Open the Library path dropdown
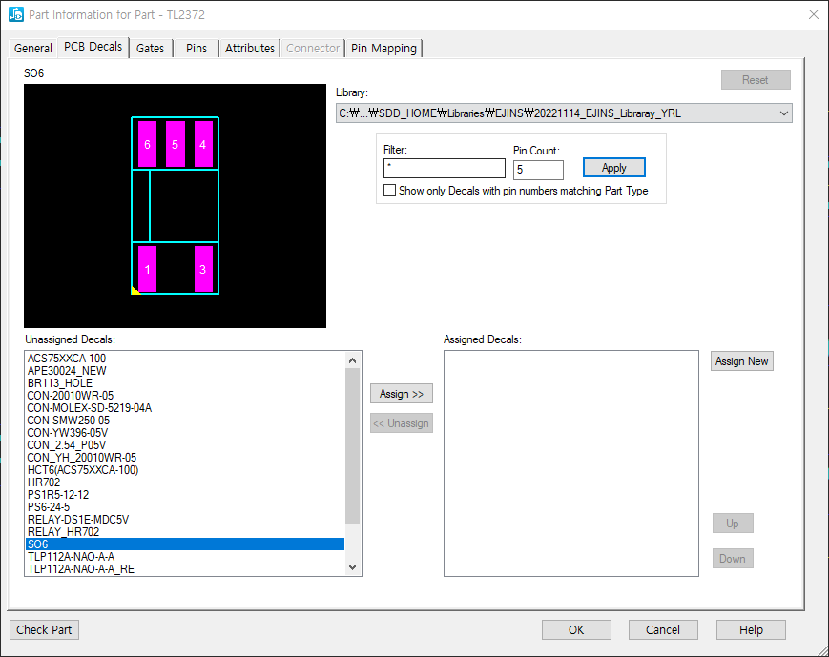Viewport: 829px width, 657px height. pos(783,113)
